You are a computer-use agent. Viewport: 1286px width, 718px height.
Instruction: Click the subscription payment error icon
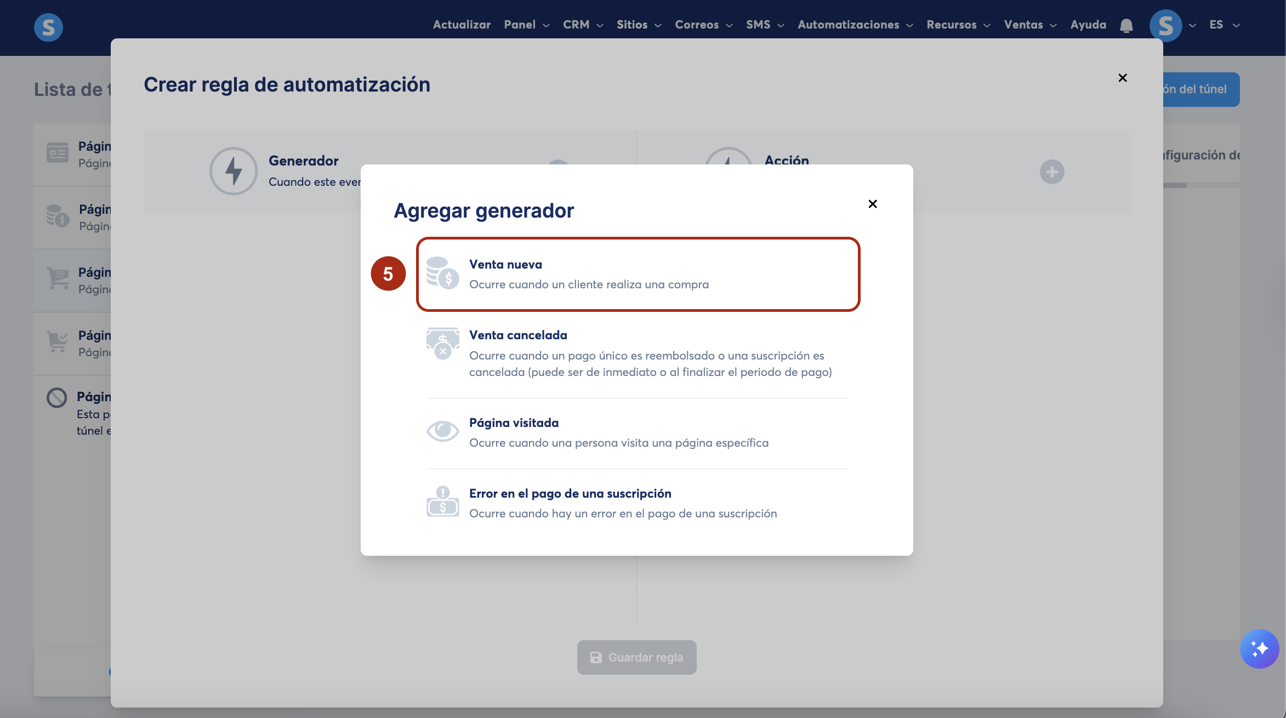(442, 502)
